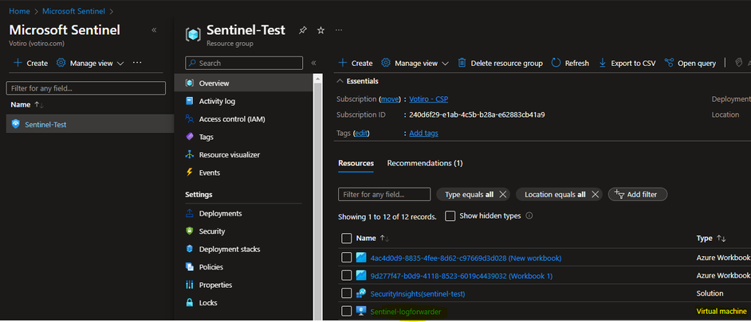Check the New workbook row checkbox
Image resolution: width=751 pixels, height=322 pixels.
[x=346, y=258]
